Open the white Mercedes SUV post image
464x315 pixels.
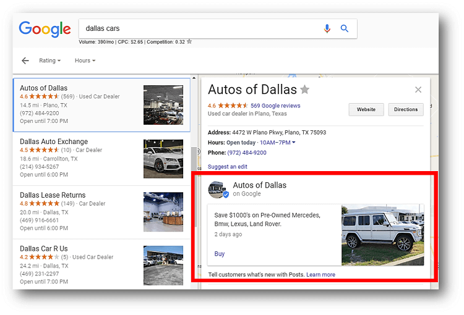[x=382, y=235]
